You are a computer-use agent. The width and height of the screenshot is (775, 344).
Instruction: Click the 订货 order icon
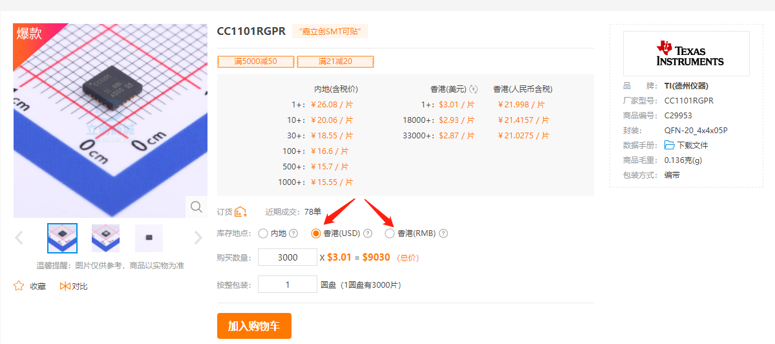click(x=240, y=211)
